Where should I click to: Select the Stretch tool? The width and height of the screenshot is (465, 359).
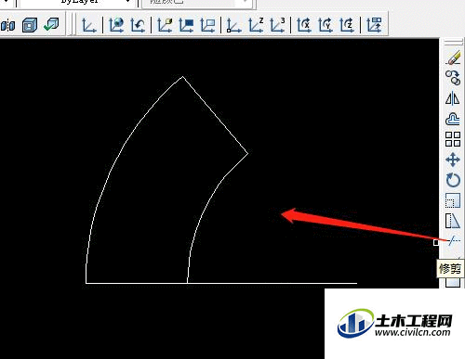point(453,221)
